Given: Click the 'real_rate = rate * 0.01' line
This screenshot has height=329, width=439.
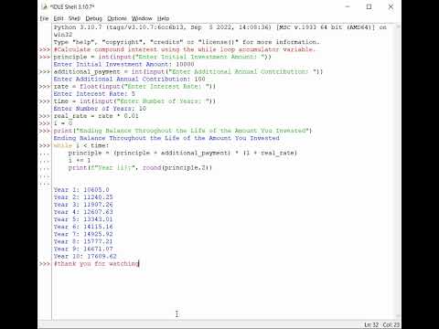Looking at the screenshot, I should (x=96, y=116).
